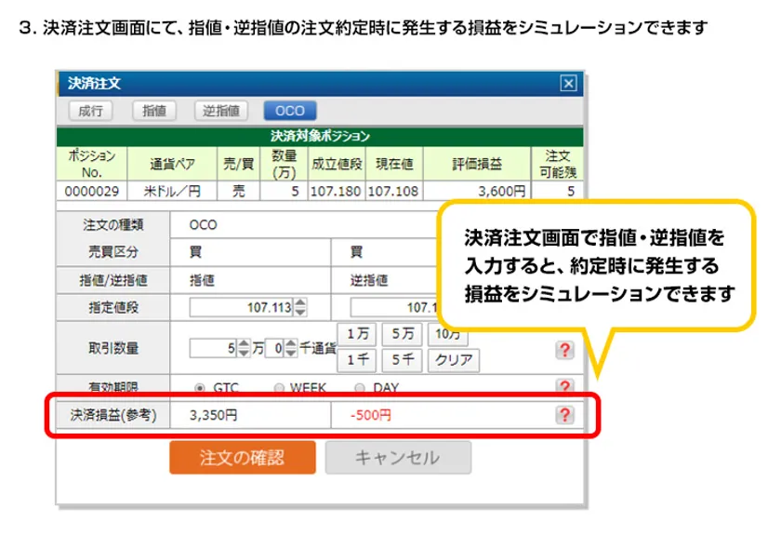
Task: Select GTC expiry radio button
Action: (x=199, y=387)
